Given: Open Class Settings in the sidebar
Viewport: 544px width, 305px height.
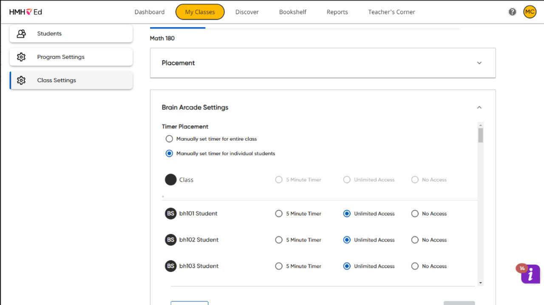Looking at the screenshot, I should (x=71, y=80).
